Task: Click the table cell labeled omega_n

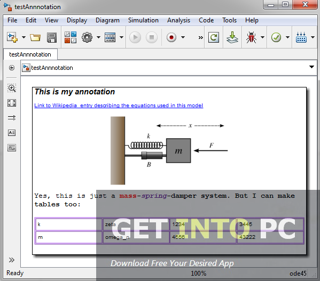Action: (136, 237)
